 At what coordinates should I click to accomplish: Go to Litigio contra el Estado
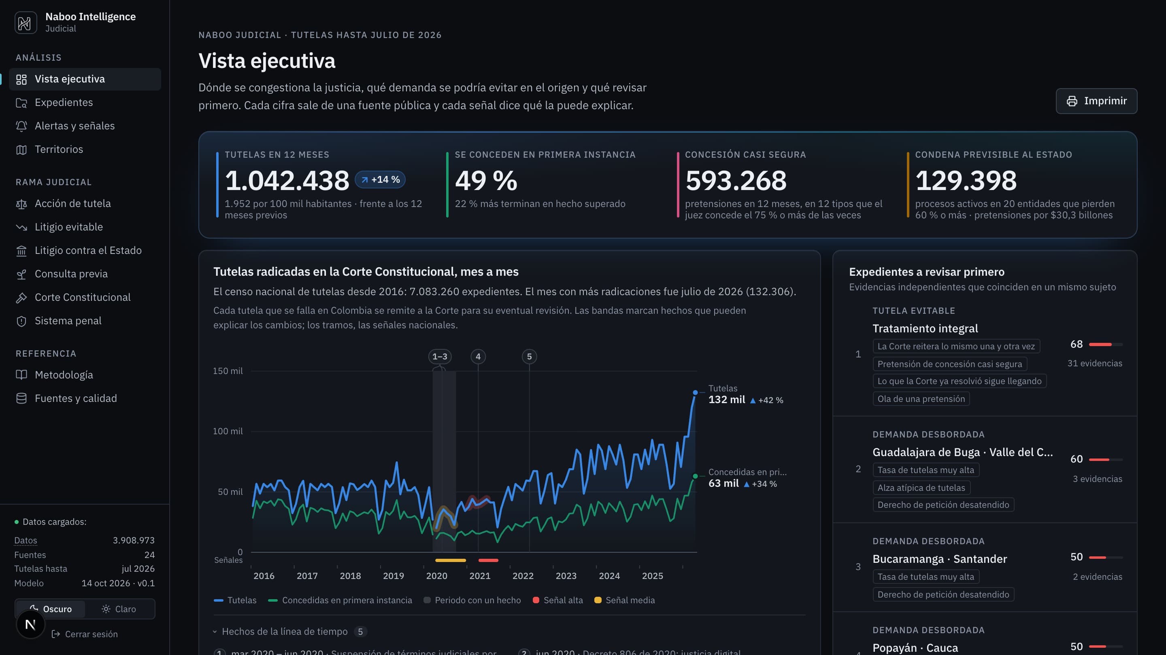click(x=85, y=250)
